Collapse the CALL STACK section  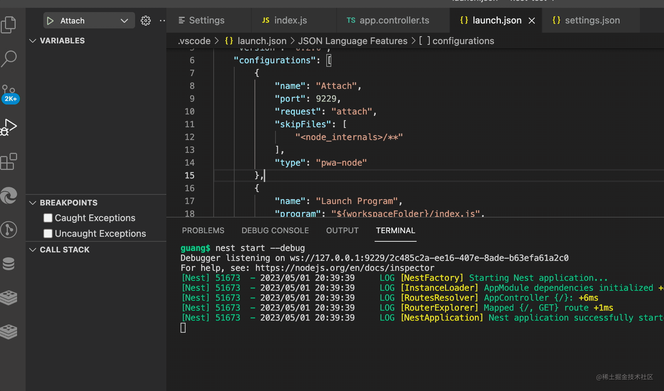tap(33, 250)
